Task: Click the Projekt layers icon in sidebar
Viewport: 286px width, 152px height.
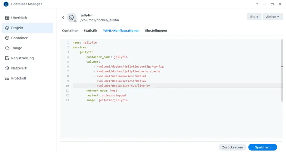Action: click(7, 28)
